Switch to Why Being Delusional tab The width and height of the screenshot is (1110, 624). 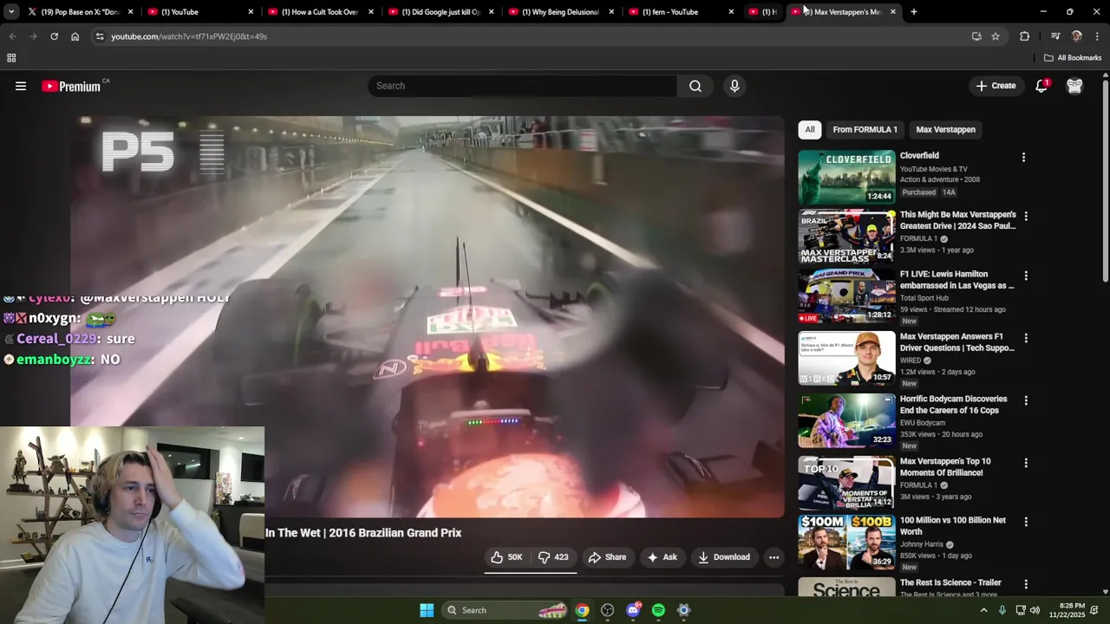[561, 12]
